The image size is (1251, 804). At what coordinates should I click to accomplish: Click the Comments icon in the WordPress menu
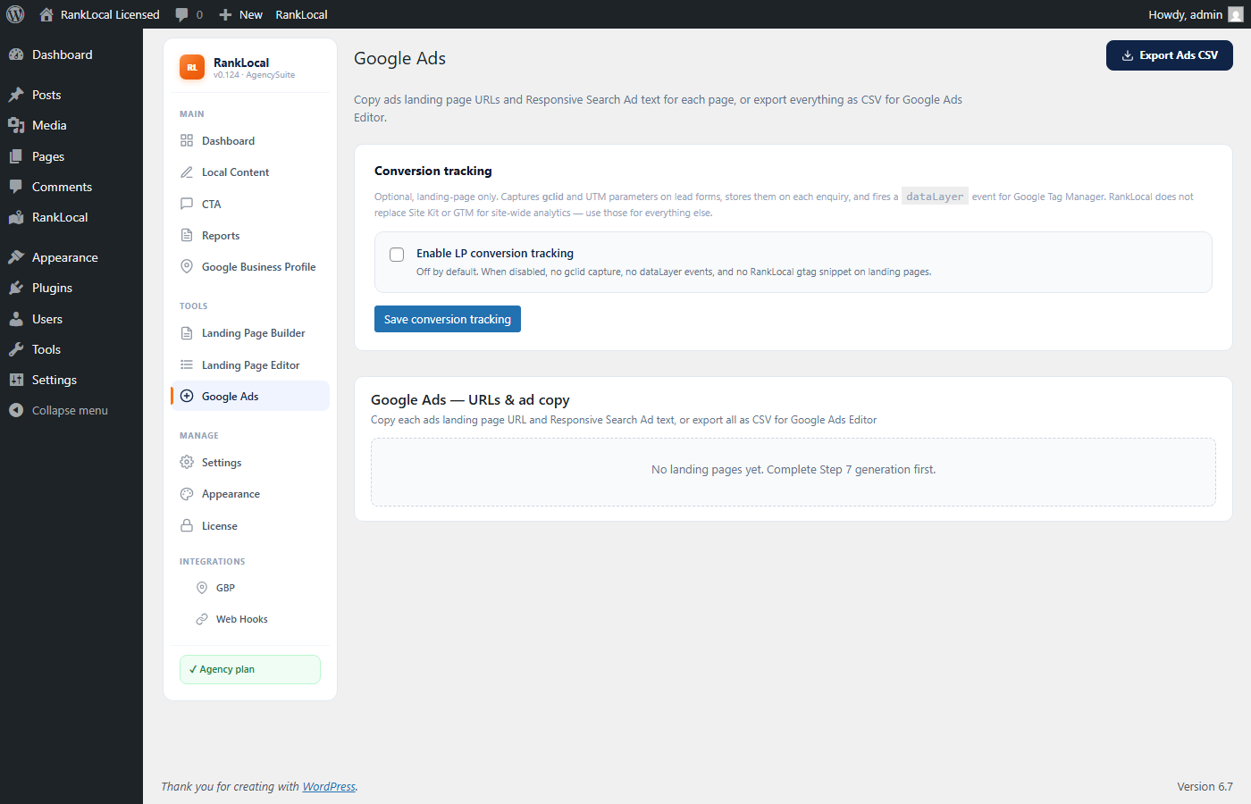pos(16,187)
